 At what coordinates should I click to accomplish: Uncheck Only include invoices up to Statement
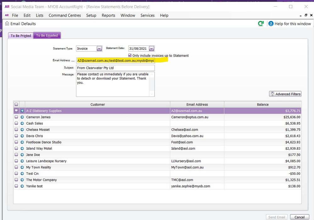pyautogui.click(x=130, y=55)
